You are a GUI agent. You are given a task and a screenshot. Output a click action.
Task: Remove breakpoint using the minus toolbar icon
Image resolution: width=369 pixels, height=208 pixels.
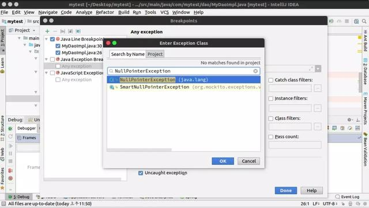55,31
